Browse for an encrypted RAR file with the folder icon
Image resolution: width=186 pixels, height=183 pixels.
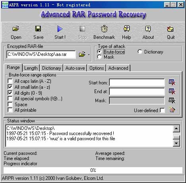pos(82,54)
